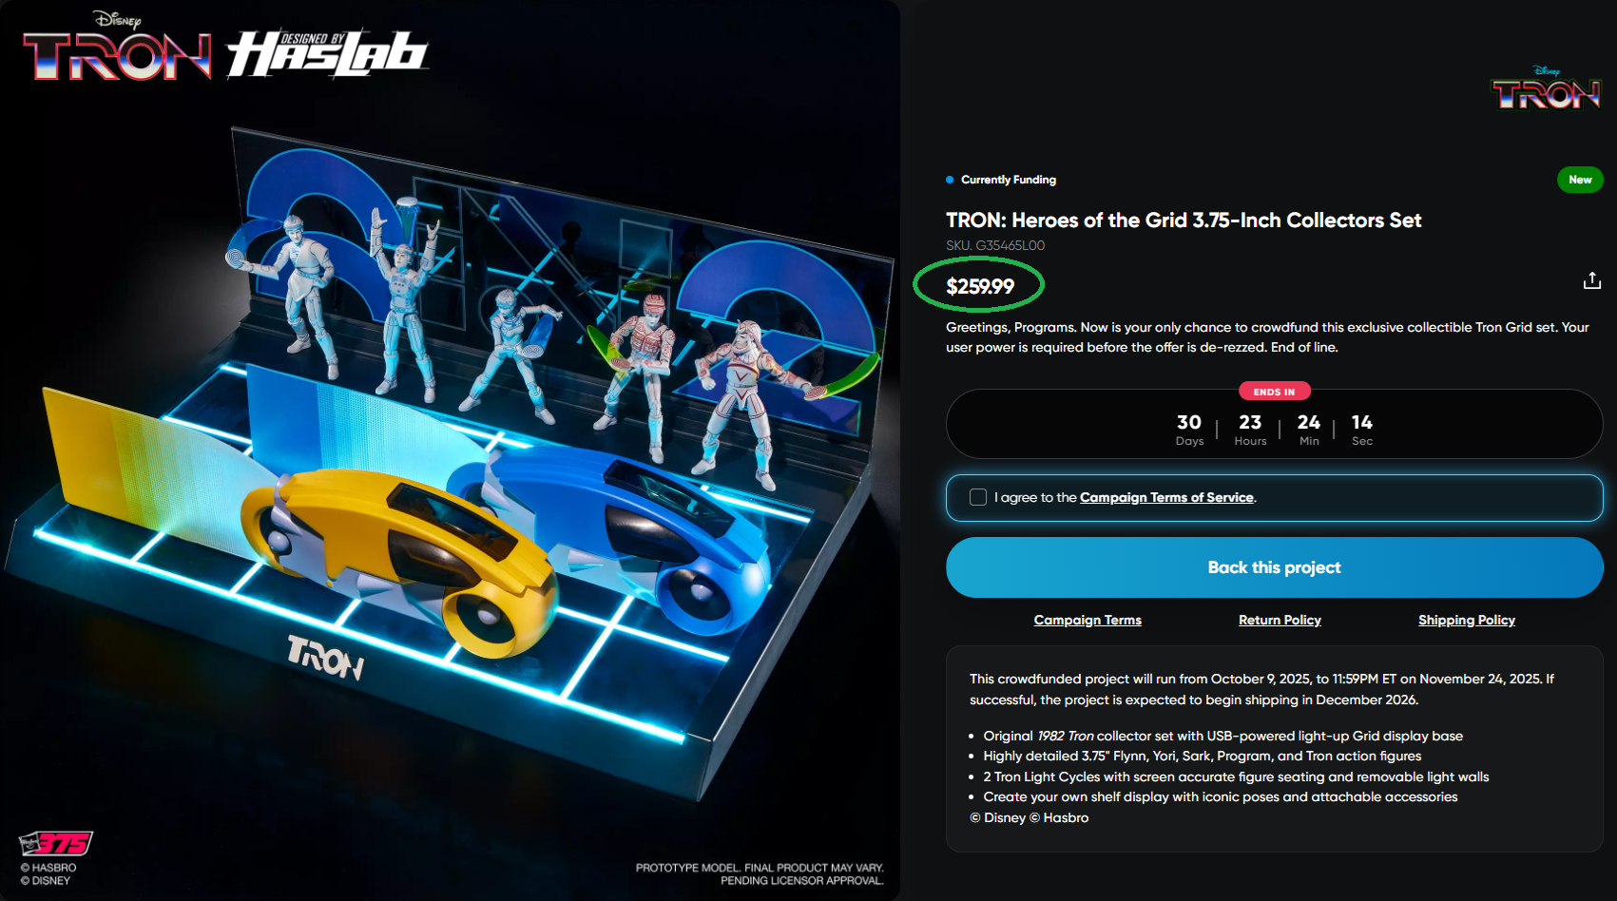Open the Campaign Terms of Service link
The width and height of the screenshot is (1617, 901).
pos(1166,497)
